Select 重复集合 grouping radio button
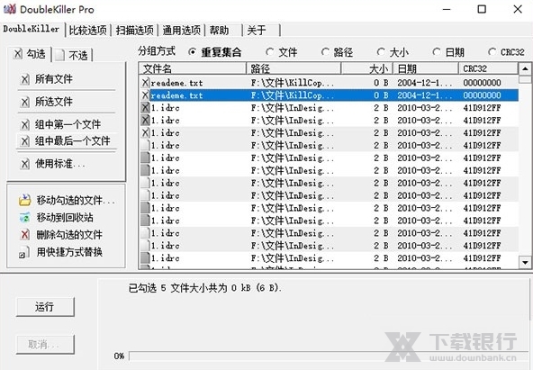This screenshot has height=370, width=533. 192,52
